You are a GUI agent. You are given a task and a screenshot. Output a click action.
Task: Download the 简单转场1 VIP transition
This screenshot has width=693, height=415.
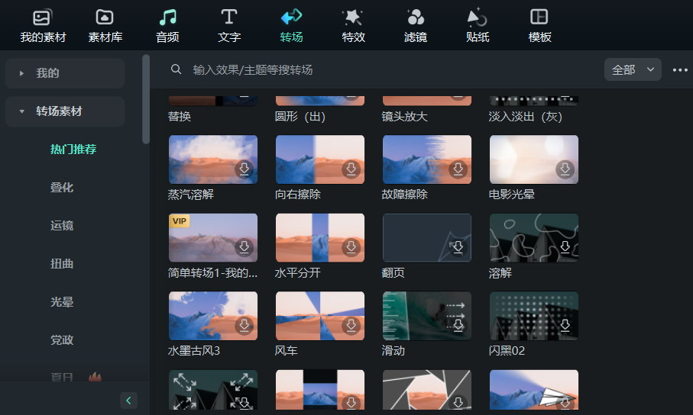pyautogui.click(x=244, y=247)
